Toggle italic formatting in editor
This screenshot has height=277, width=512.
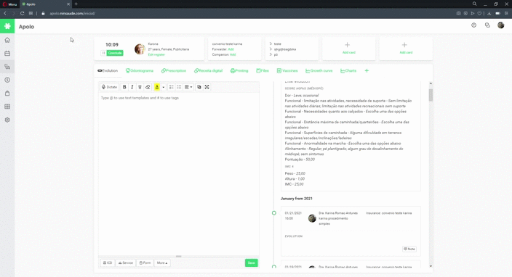[x=132, y=87]
